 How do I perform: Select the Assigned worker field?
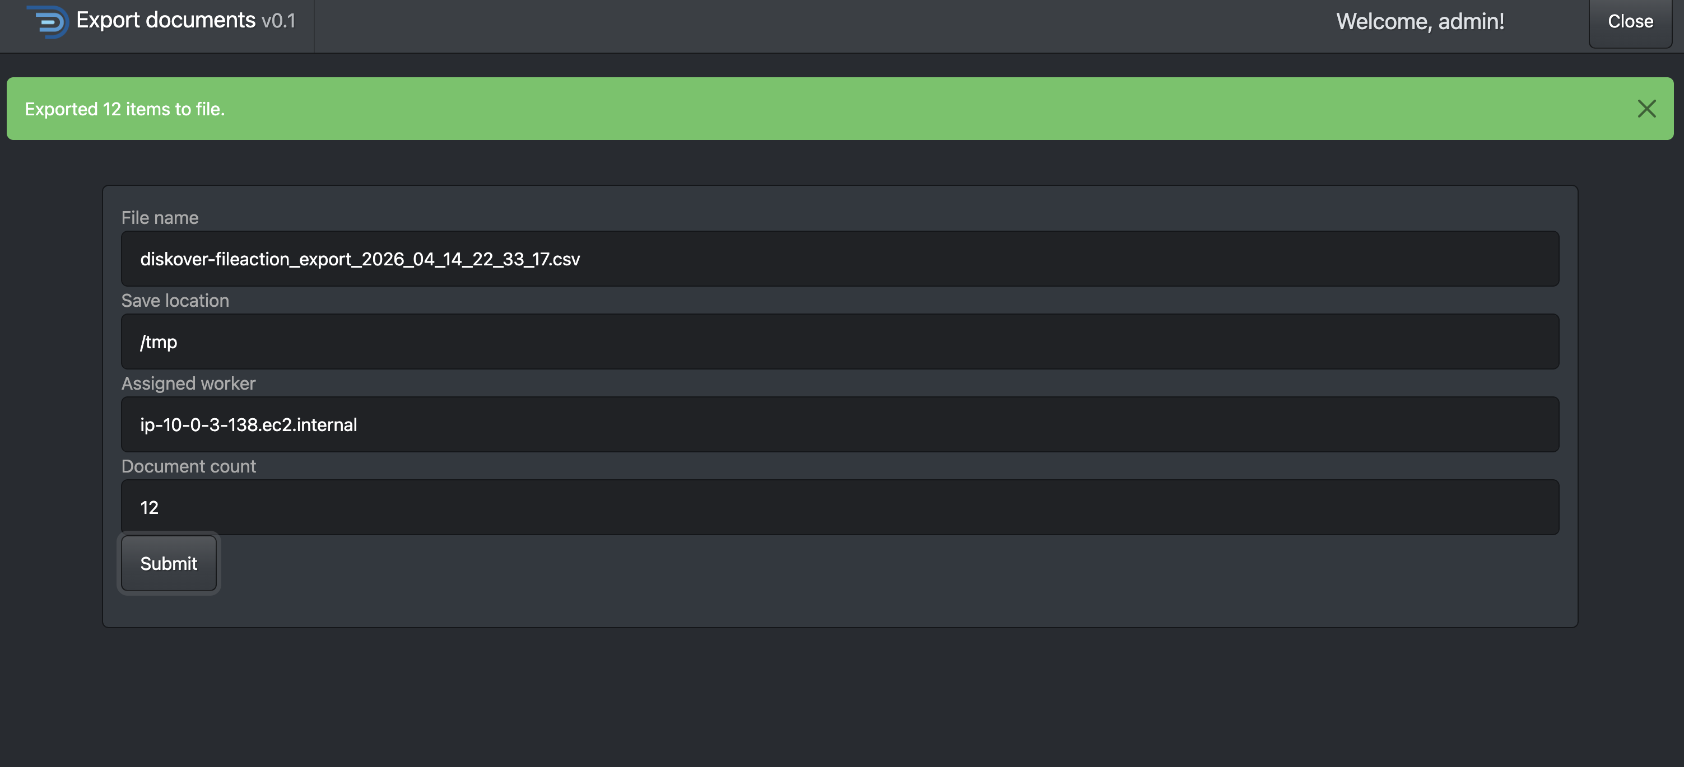[840, 425]
